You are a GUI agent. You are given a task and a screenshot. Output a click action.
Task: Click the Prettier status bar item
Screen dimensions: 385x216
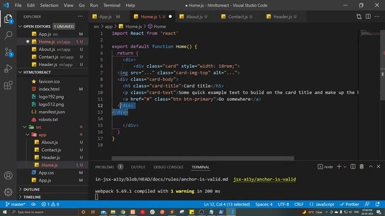(350, 204)
